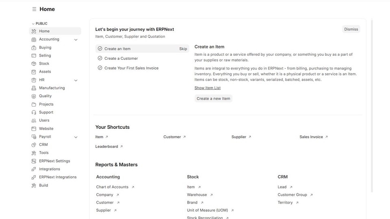The height and width of the screenshot is (219, 390).
Task: Click arrow icon beside Sales Invoice shortcut
Action: tap(327, 137)
